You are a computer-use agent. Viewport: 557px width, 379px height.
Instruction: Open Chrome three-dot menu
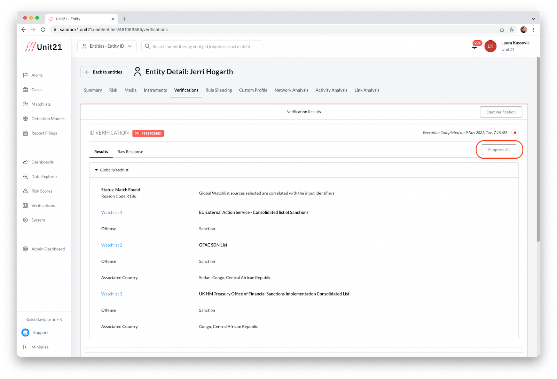coord(533,30)
